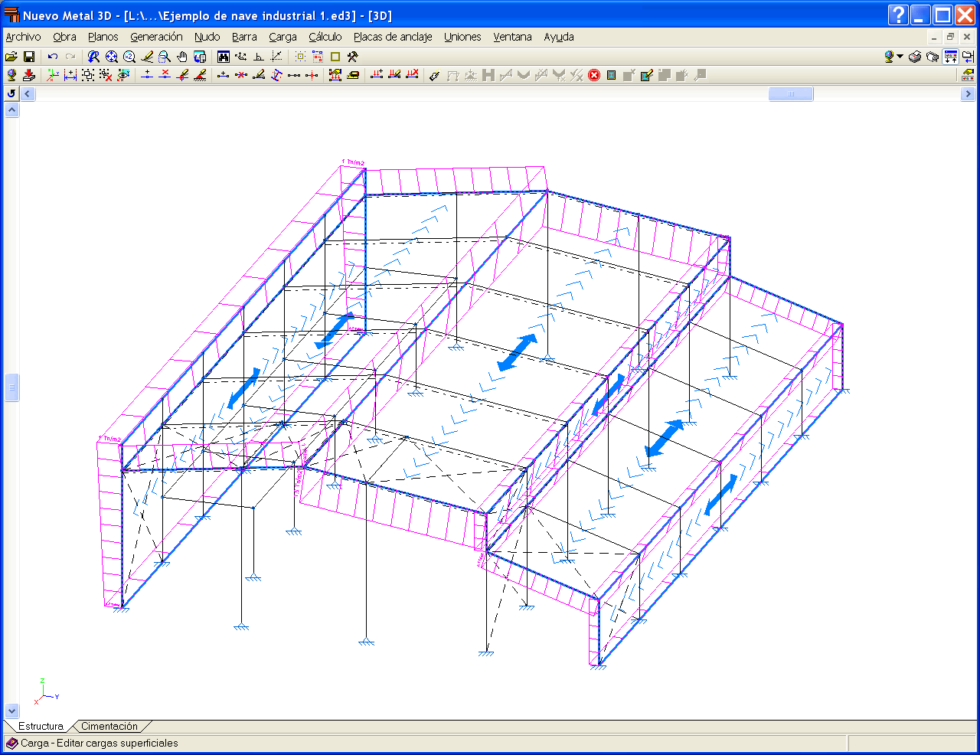Toggle the highlighted window layout icon at the top right
The width and height of the screenshot is (980, 755).
(951, 57)
